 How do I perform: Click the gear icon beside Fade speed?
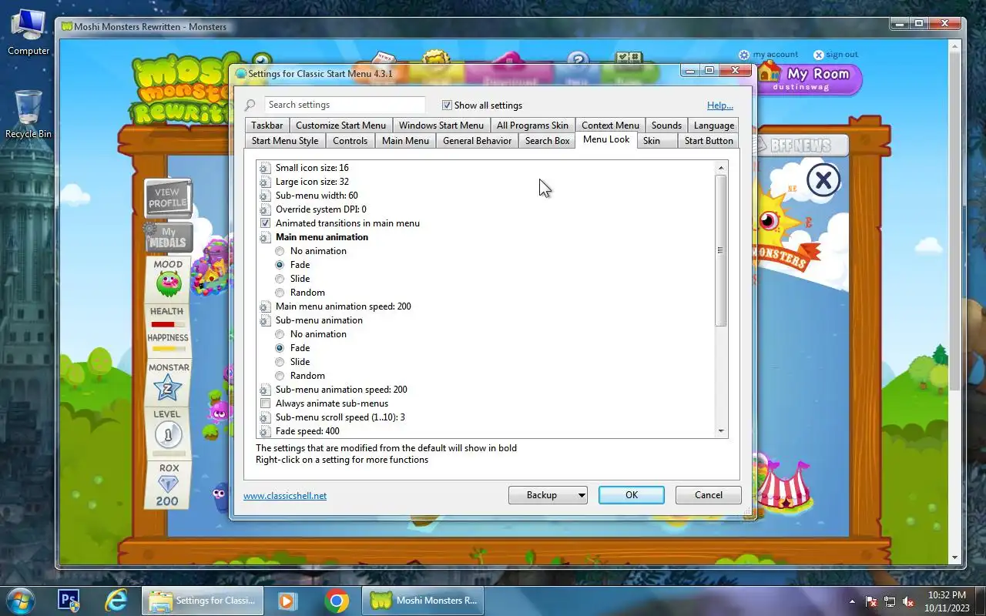pos(265,431)
